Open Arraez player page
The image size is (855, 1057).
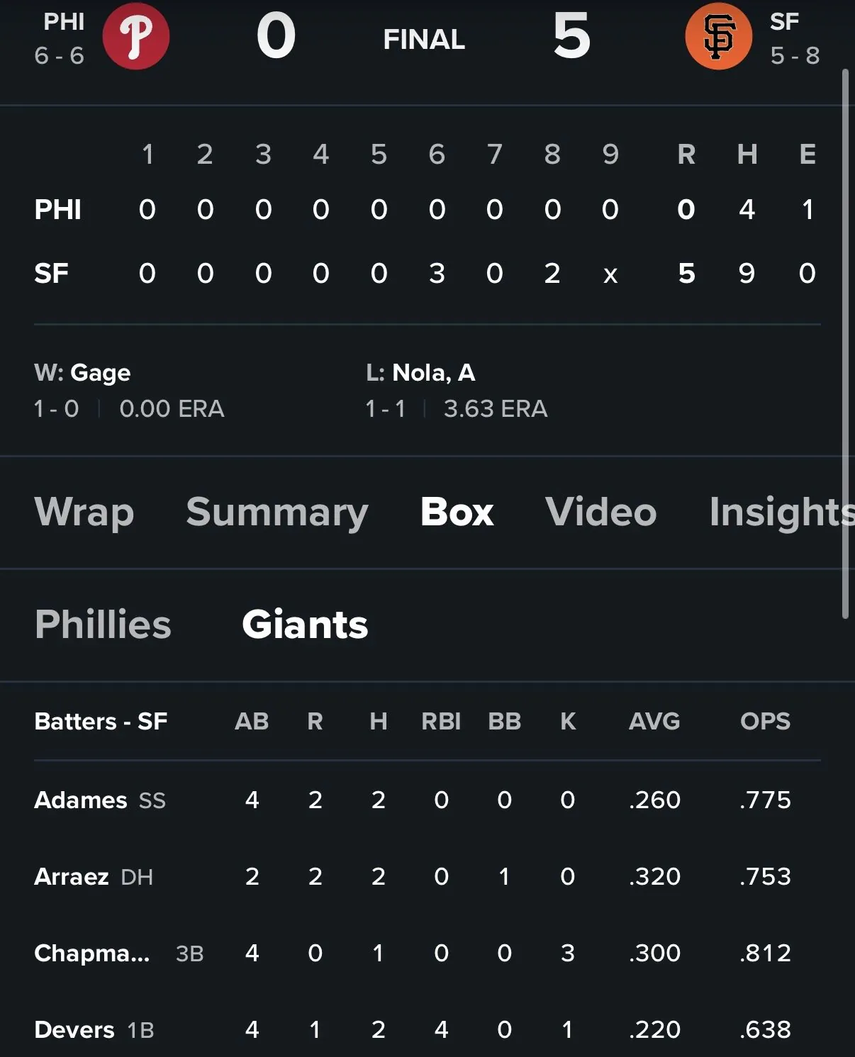click(x=72, y=877)
